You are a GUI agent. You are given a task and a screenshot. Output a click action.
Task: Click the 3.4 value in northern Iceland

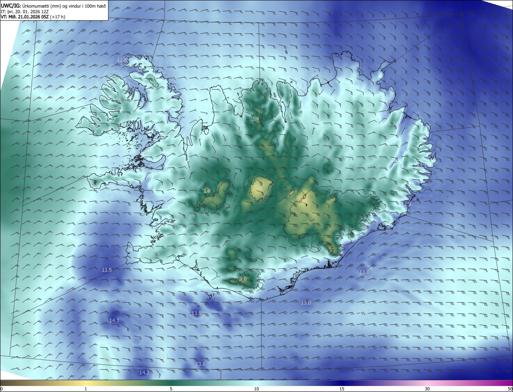click(255, 119)
